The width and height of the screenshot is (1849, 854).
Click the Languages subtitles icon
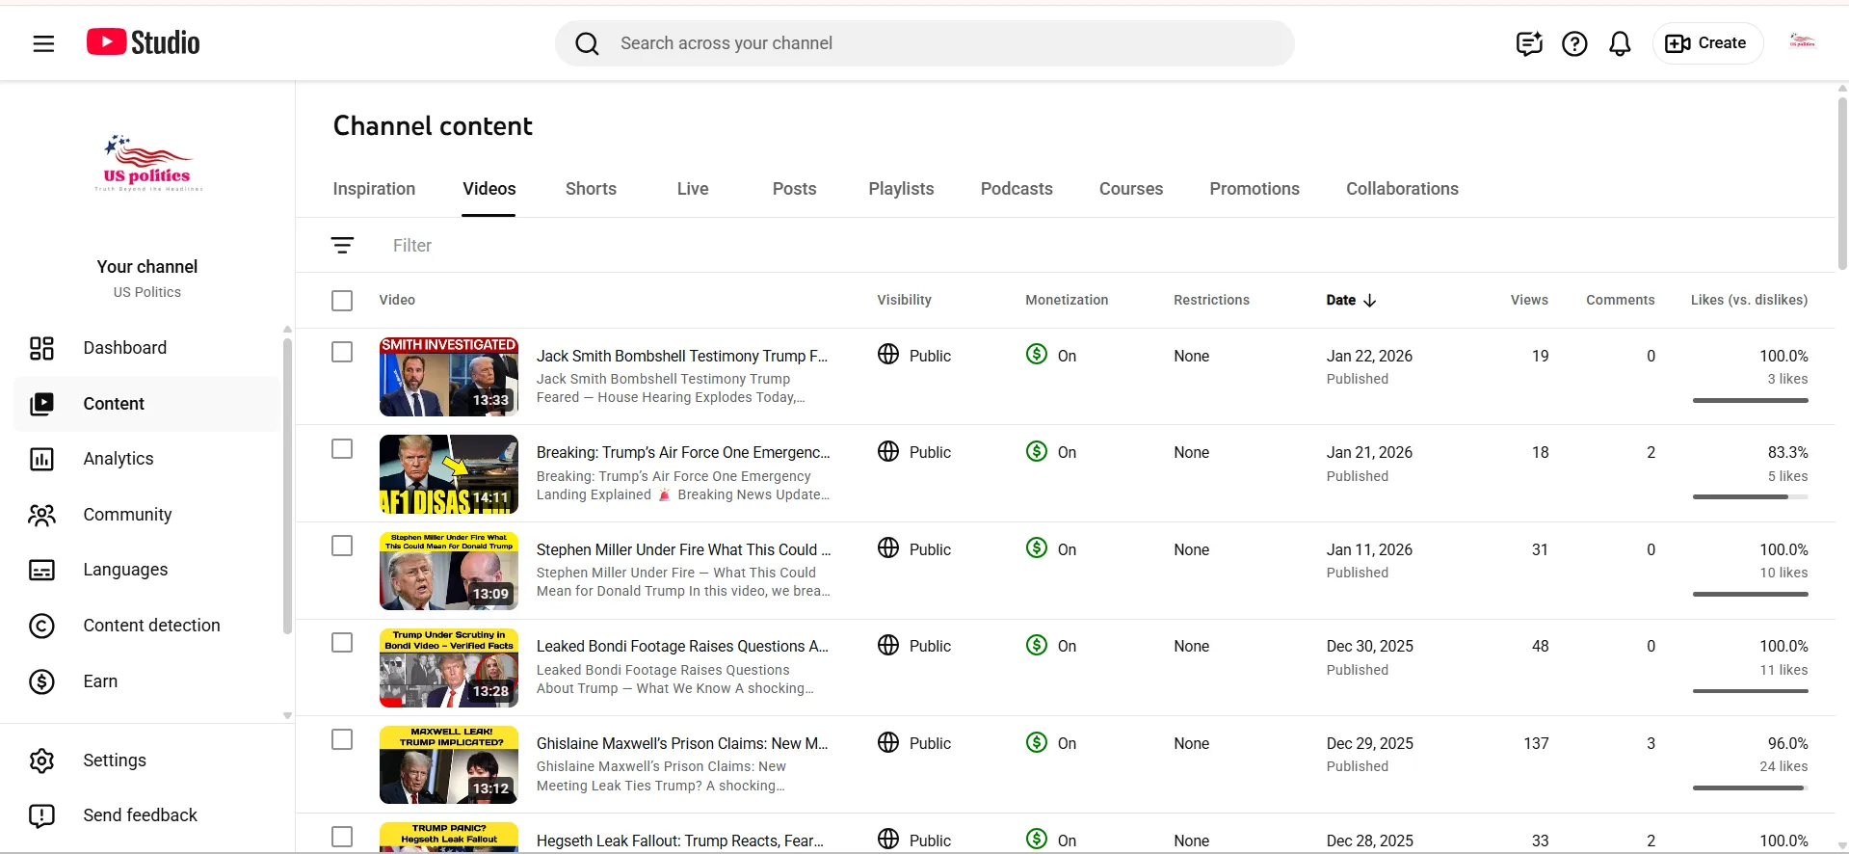41,570
